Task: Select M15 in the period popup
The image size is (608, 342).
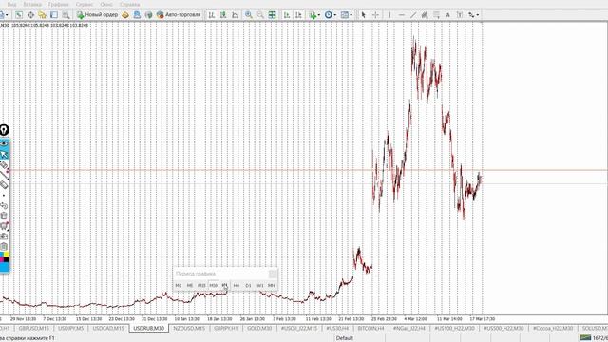Action: 201,285
